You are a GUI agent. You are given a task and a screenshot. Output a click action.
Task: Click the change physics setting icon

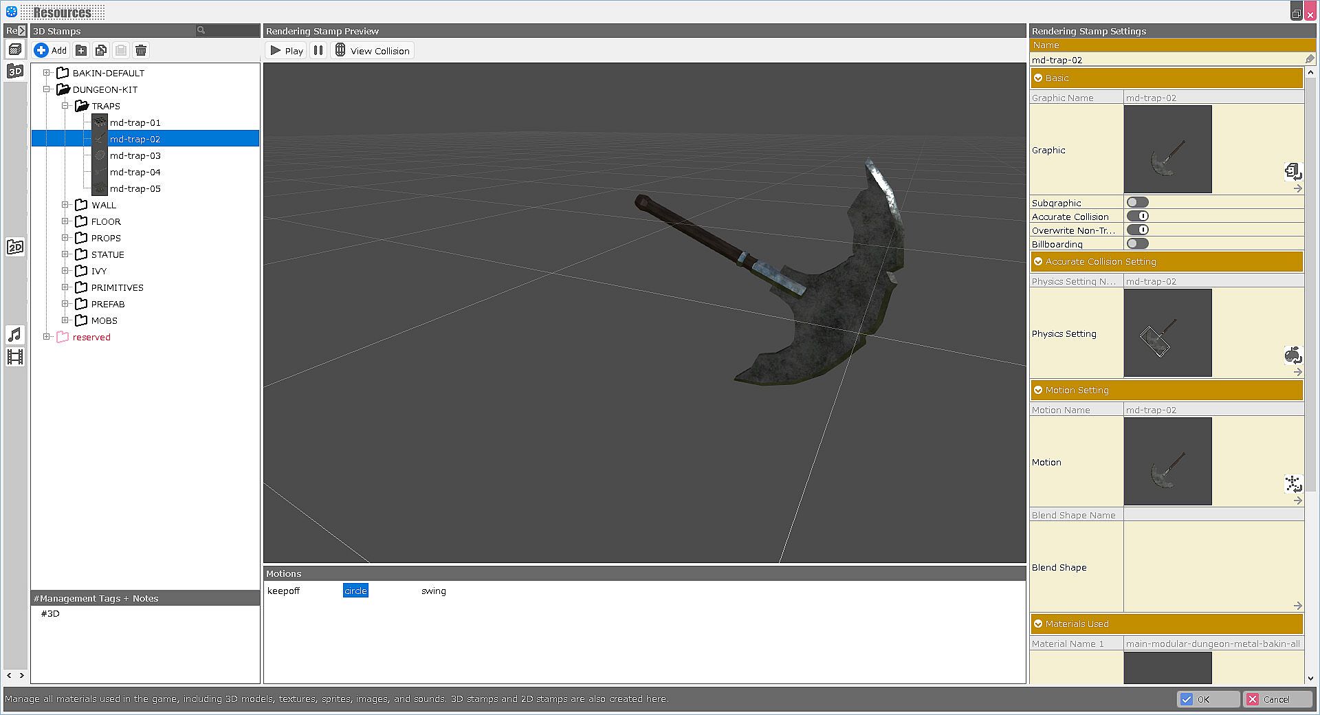click(1292, 355)
